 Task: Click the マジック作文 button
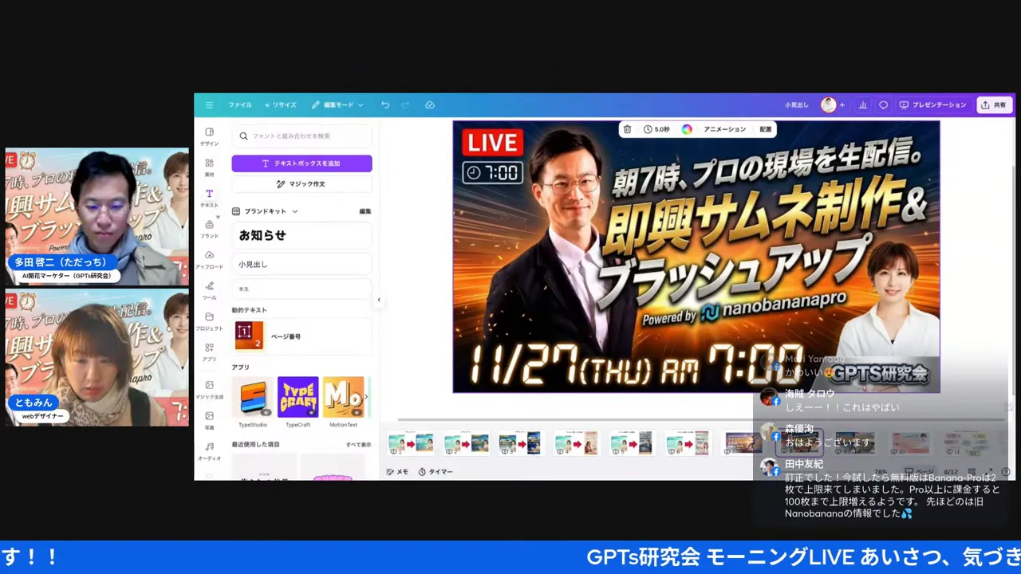click(302, 184)
